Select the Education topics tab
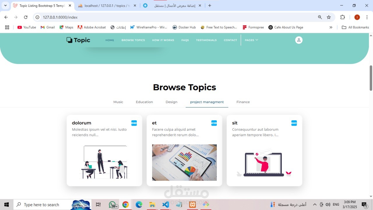 coord(144,102)
